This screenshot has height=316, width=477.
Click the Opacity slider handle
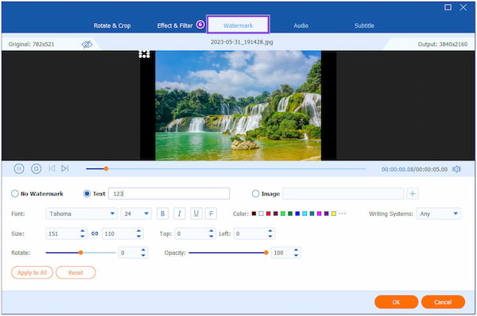pyautogui.click(x=266, y=252)
